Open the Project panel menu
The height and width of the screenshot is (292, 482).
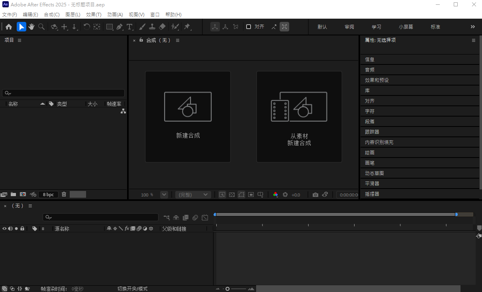[20, 40]
